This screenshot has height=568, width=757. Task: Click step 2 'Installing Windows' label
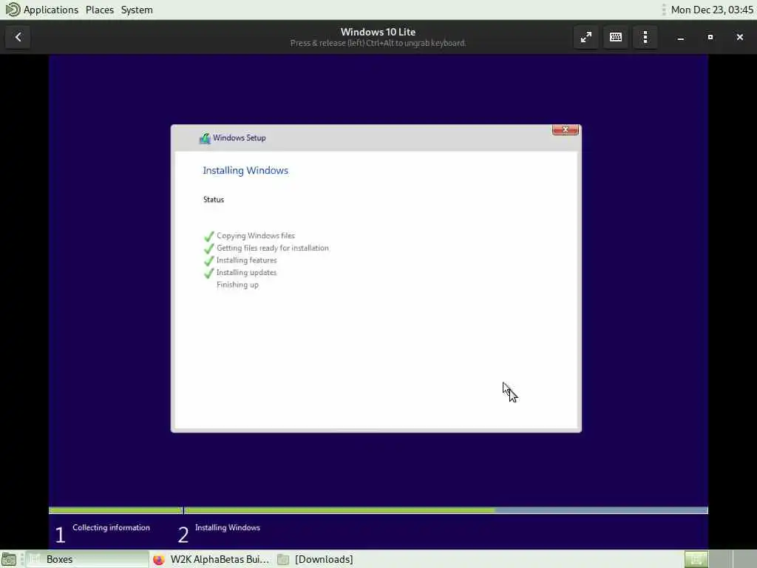click(x=228, y=527)
